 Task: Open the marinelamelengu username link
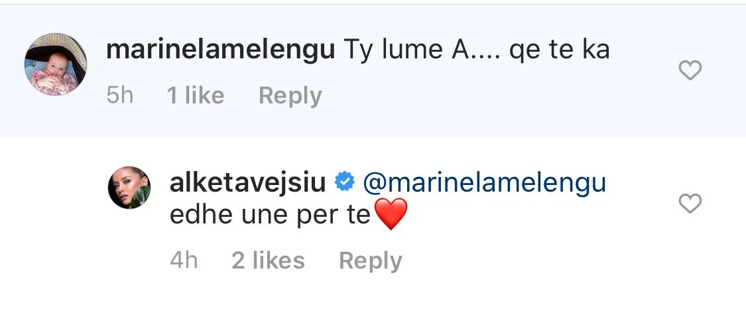(x=221, y=50)
